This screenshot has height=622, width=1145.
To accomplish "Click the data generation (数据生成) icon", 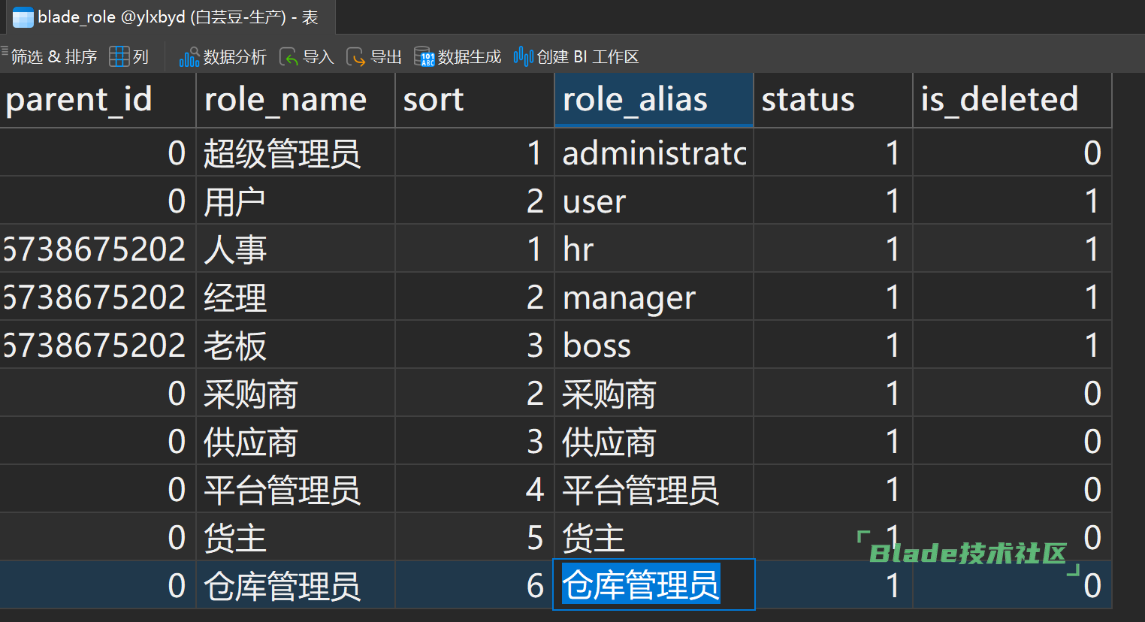I will [424, 57].
